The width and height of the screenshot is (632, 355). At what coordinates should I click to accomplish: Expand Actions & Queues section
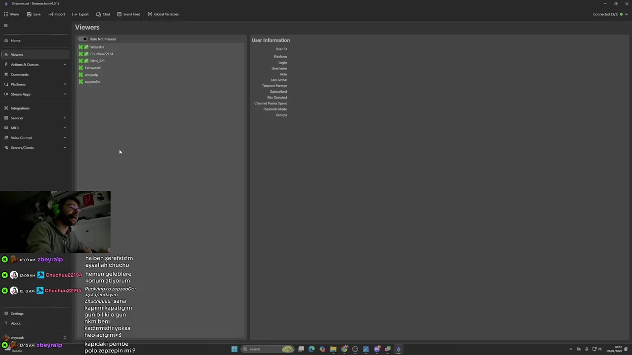[x=35, y=65]
